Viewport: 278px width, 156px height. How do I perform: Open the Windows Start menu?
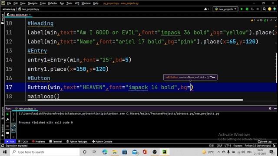coord(5,152)
